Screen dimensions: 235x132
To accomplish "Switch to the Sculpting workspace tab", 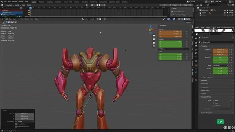I will [x=49, y=2].
